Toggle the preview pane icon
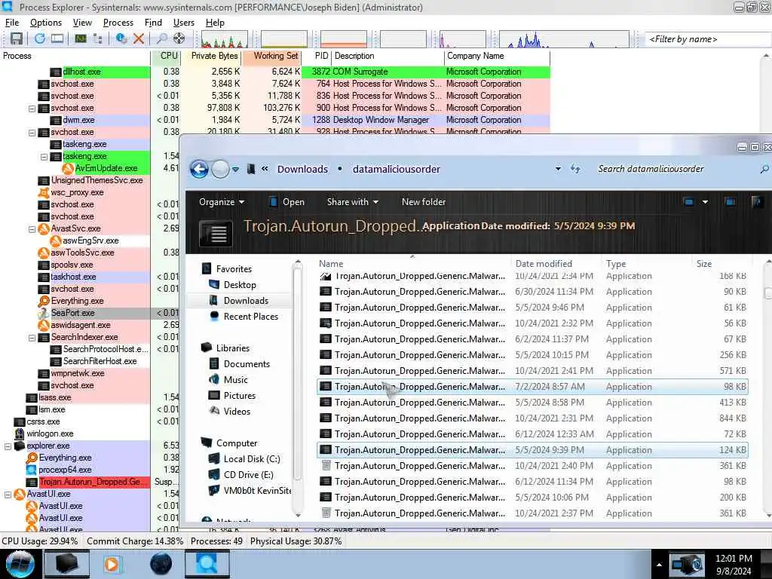Image resolution: width=772 pixels, height=579 pixels. [x=730, y=202]
